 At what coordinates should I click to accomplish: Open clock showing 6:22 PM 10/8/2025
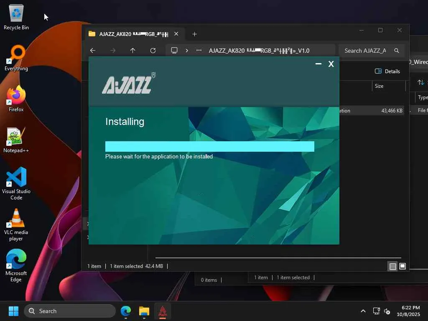tap(408, 311)
